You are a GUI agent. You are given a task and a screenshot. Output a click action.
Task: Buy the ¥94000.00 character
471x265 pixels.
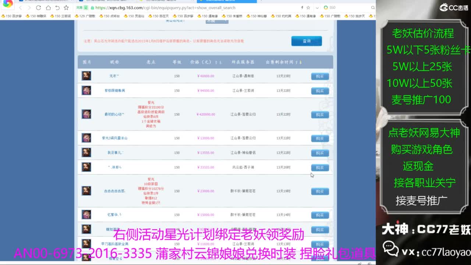(320, 91)
